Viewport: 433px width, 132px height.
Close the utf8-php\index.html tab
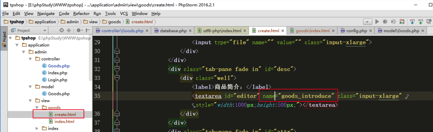click(x=245, y=31)
